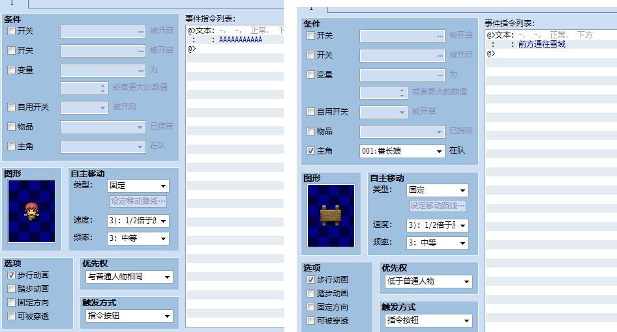Select the @>文本 row ending with 下方

551,35
